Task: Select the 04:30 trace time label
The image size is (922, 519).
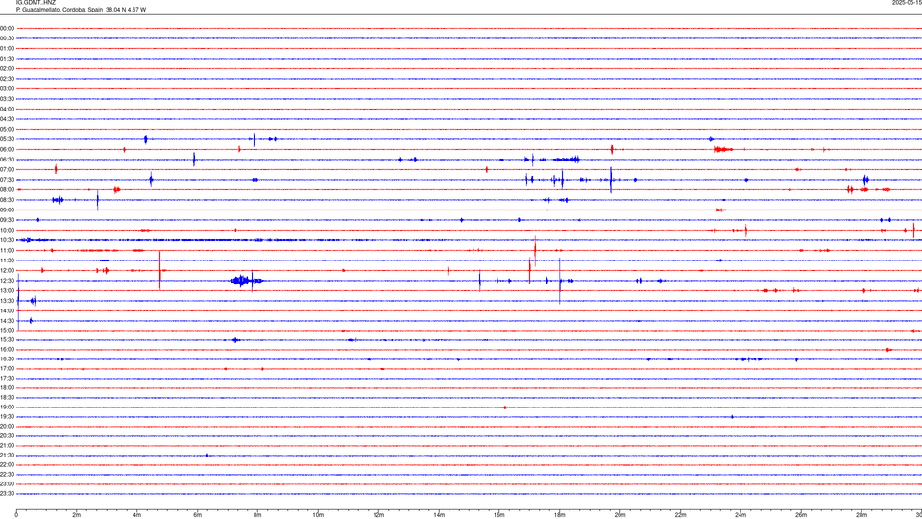Action: (x=7, y=119)
